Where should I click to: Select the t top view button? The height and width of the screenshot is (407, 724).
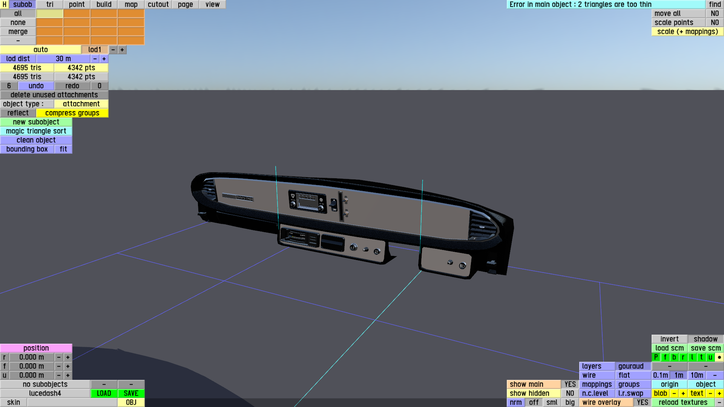(701, 357)
